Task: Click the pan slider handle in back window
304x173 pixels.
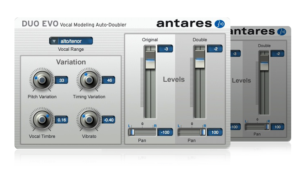Action: point(267,127)
